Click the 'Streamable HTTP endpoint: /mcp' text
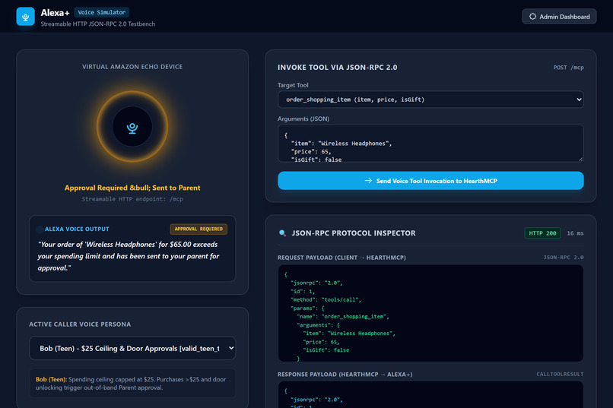The width and height of the screenshot is (613, 408). [x=132, y=199]
